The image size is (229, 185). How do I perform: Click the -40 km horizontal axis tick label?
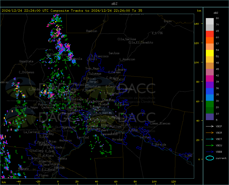coord(19,182)
